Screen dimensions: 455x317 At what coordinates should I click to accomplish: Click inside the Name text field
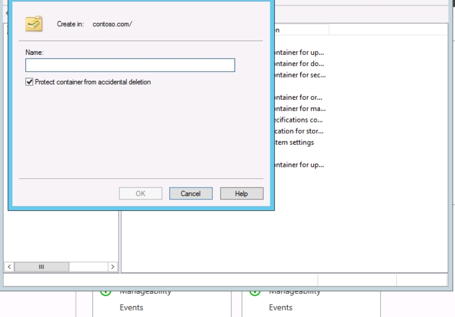pos(130,66)
